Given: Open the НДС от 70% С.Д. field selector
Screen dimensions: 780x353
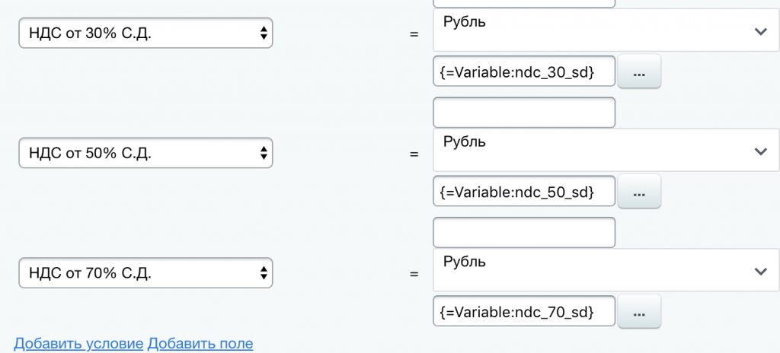Looking at the screenshot, I should click(145, 272).
